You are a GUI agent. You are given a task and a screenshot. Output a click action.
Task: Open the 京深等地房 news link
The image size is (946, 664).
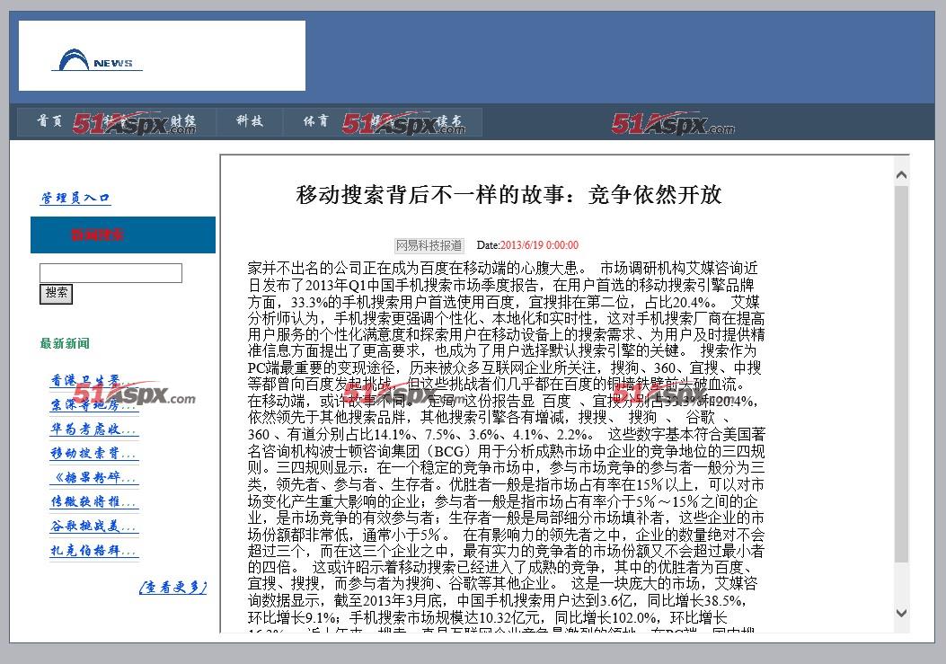pos(93,405)
